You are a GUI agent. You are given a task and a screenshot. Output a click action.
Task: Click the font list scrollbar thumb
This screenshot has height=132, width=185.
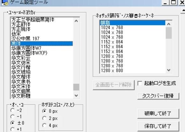click(x=76, y=87)
